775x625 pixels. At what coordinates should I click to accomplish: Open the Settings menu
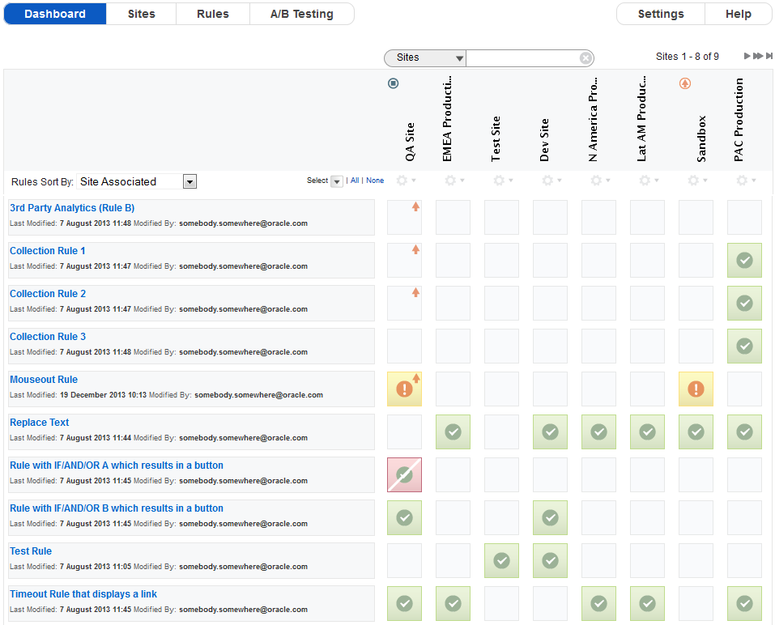pos(661,14)
